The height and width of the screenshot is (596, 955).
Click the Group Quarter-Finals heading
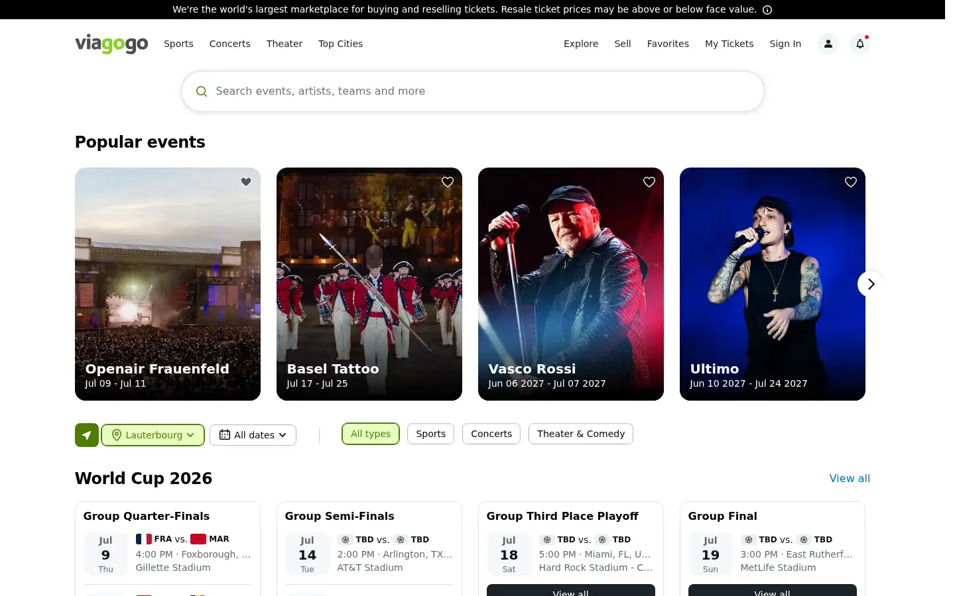pyautogui.click(x=147, y=516)
